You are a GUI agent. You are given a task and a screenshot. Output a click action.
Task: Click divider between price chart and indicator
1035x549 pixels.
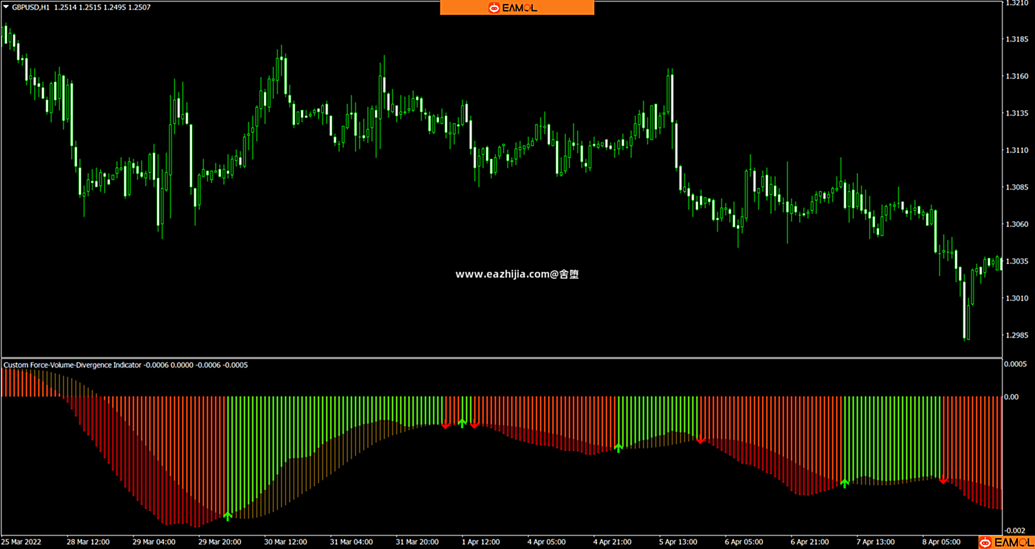501,358
